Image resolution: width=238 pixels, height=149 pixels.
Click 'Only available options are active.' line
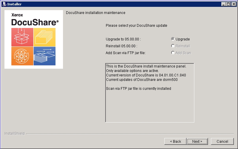(132, 71)
